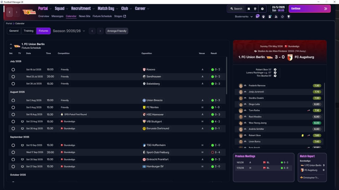Select the radio button for the Borussia Dortmund match
This screenshot has width=339, height=190.
coord(13,129)
